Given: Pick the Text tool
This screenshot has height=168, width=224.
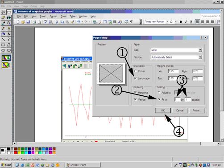Looking at the screenshot, I should tap(9, 34).
